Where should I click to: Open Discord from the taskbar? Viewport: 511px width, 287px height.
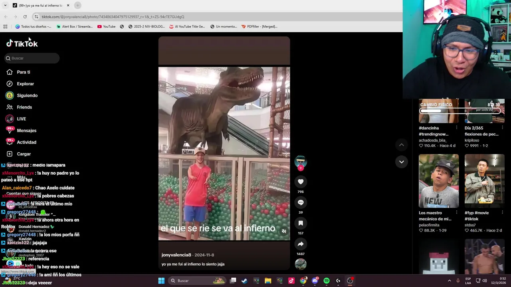pyautogui.click(x=315, y=281)
